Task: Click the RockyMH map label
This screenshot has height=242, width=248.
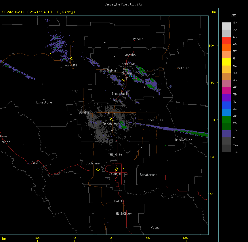Action: (x=70, y=65)
